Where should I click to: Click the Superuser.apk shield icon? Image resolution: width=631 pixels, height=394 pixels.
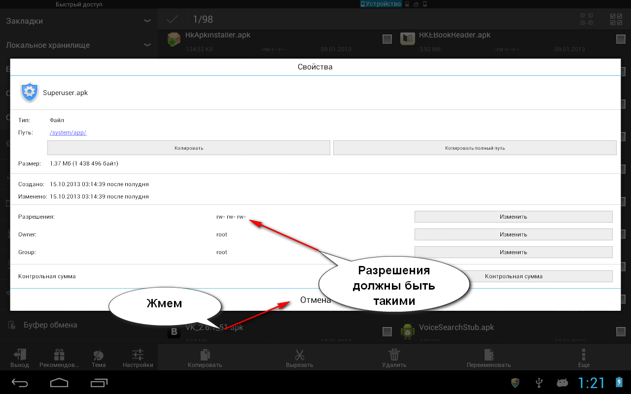point(30,92)
